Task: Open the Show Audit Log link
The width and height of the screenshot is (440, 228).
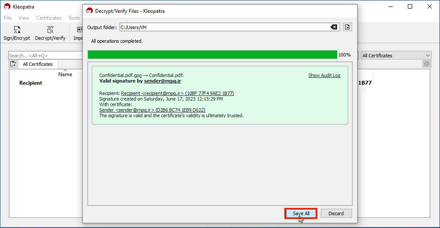Action: tap(324, 75)
